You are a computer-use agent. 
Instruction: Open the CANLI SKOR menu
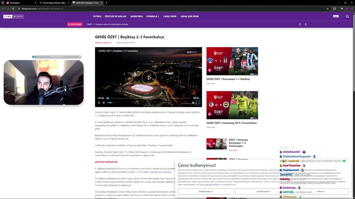170,17
